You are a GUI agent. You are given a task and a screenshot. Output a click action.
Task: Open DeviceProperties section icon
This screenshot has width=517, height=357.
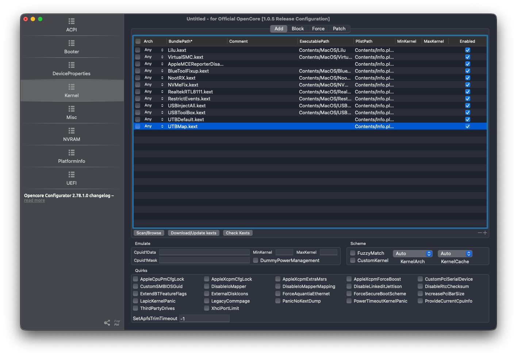pyautogui.click(x=72, y=65)
